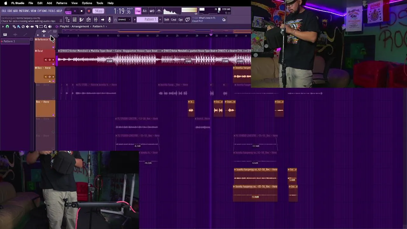Toggle the metronome icon
Image resolution: width=407 pixels, height=229 pixels.
pos(159,11)
